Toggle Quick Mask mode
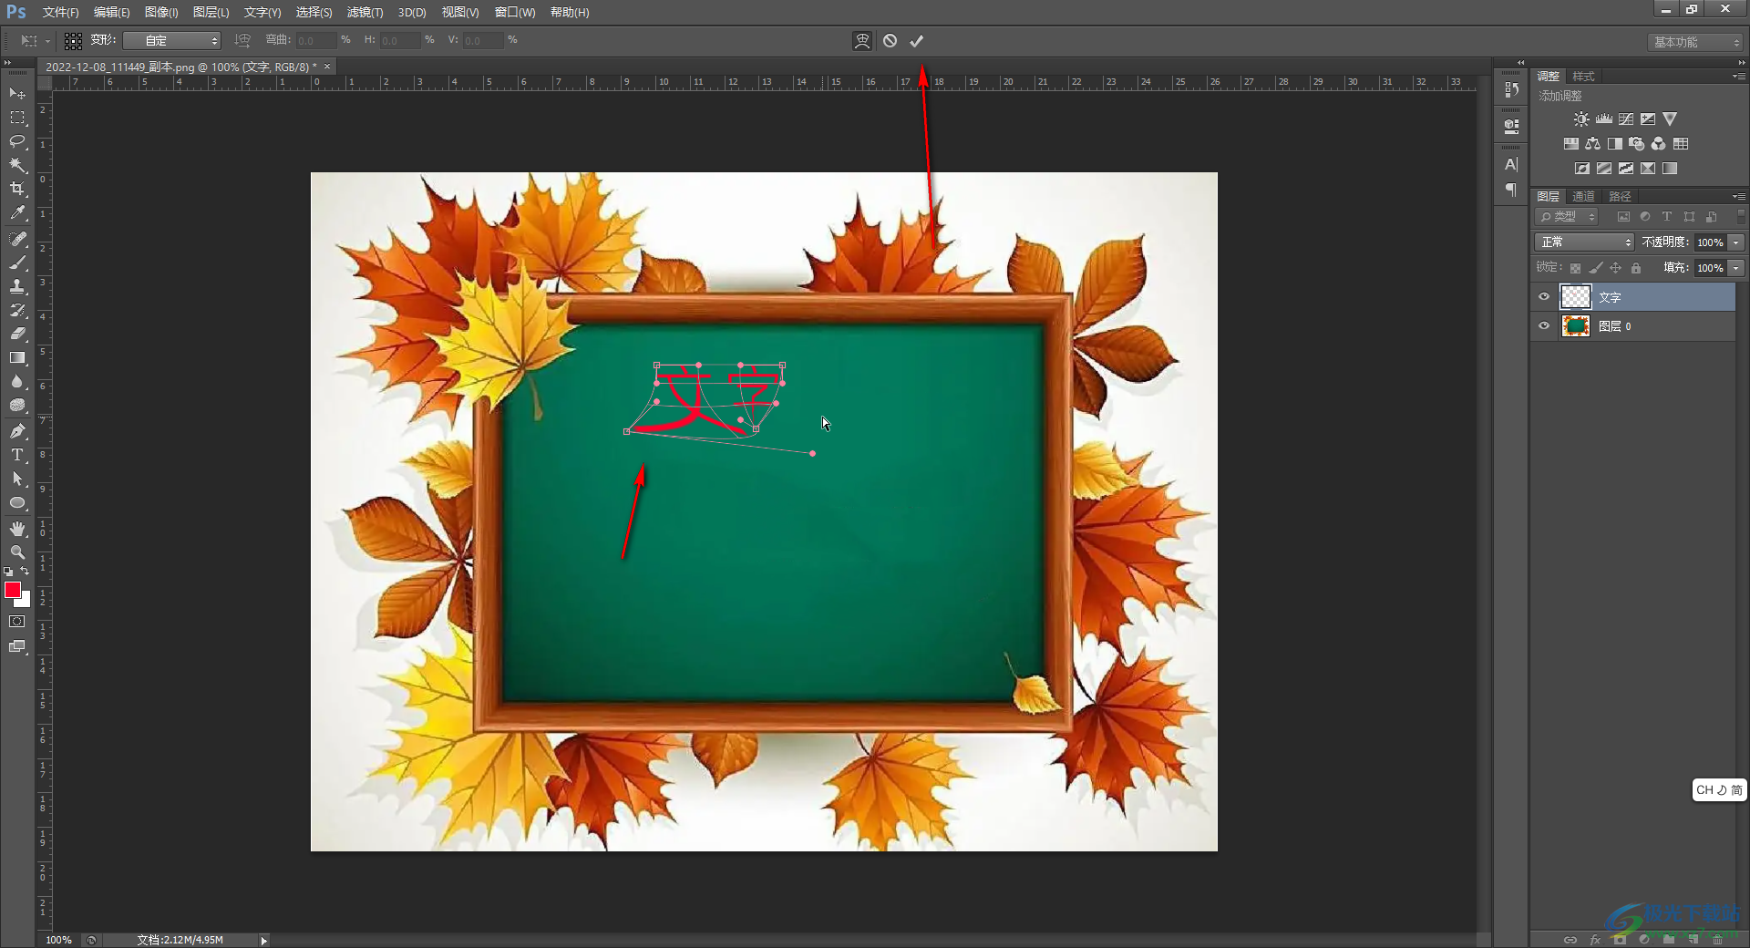Screen dimensions: 1750x948 [17, 622]
